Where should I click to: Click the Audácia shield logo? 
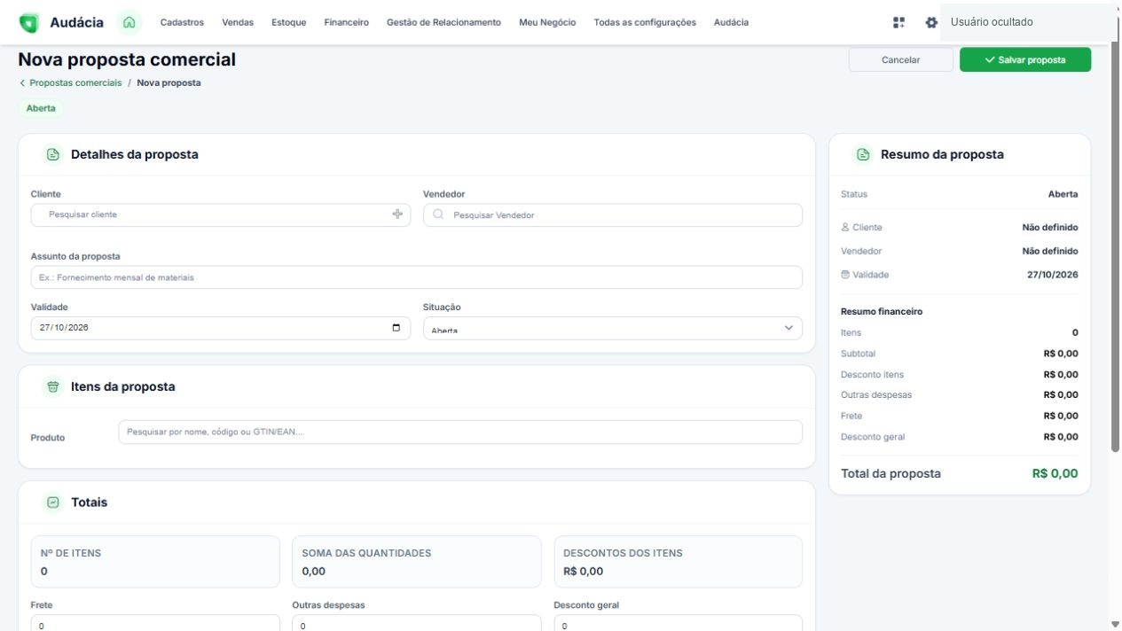pyautogui.click(x=28, y=23)
